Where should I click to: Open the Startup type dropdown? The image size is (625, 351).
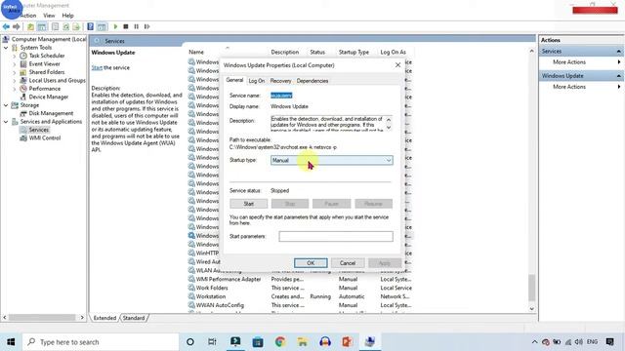click(x=332, y=160)
